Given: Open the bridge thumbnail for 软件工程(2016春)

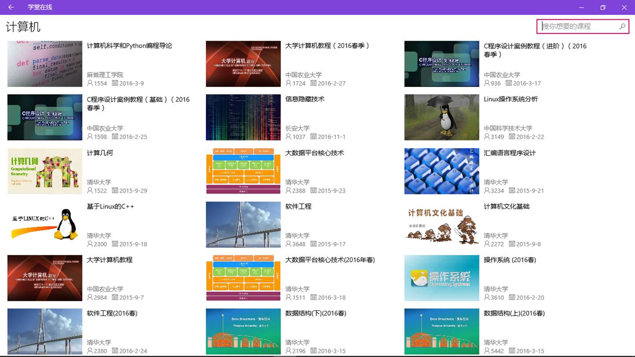Looking at the screenshot, I should [x=45, y=331].
